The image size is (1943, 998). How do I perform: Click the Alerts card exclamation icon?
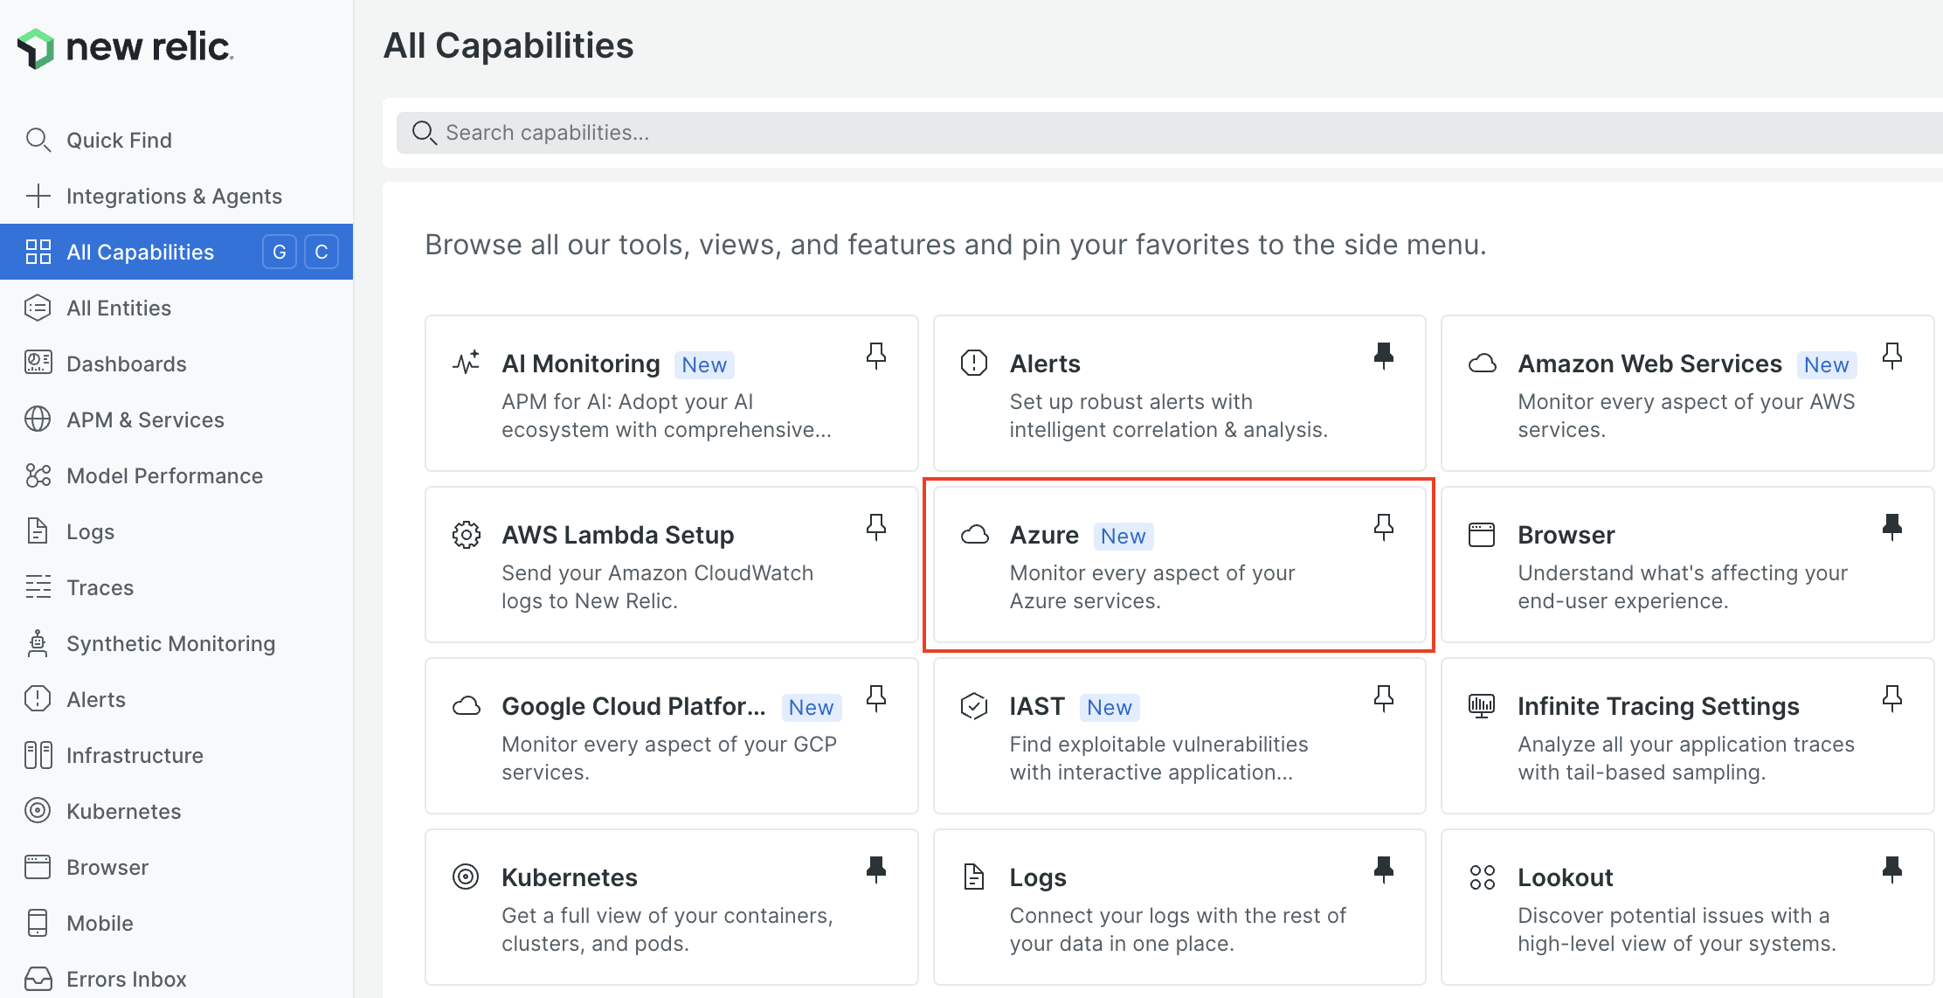(x=974, y=362)
